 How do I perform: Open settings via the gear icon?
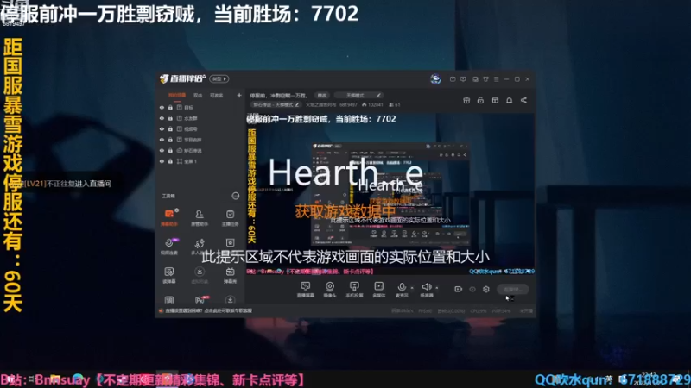pos(486,289)
